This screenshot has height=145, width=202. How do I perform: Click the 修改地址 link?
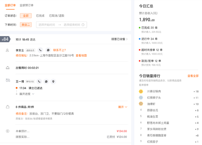[22, 55]
